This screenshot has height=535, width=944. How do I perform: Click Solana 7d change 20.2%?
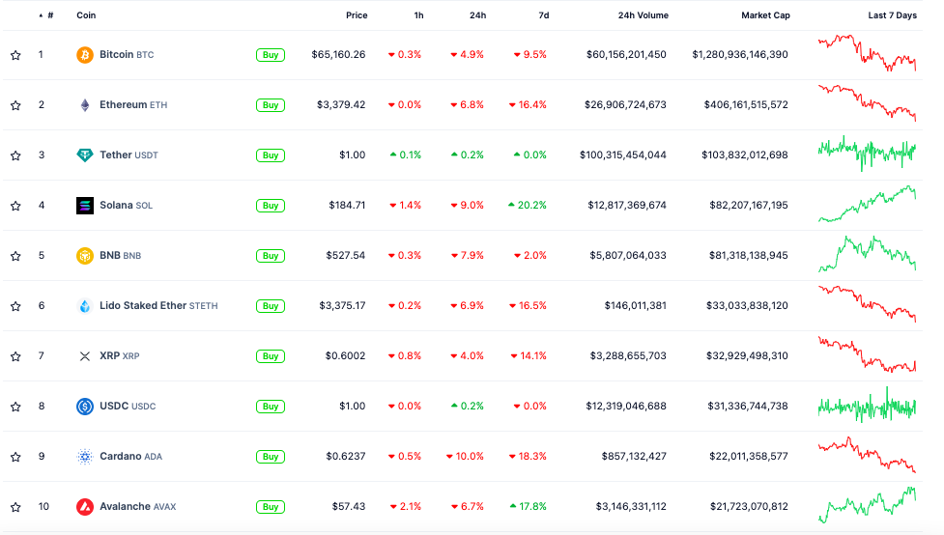[527, 206]
